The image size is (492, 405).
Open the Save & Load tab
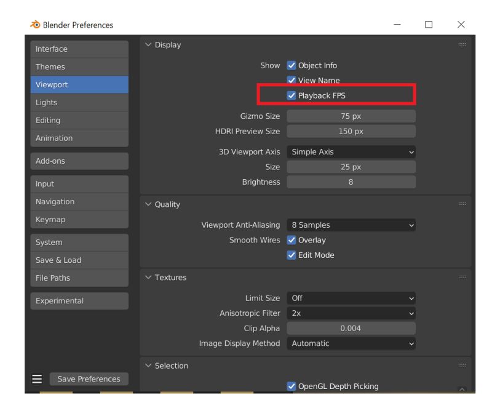79,260
